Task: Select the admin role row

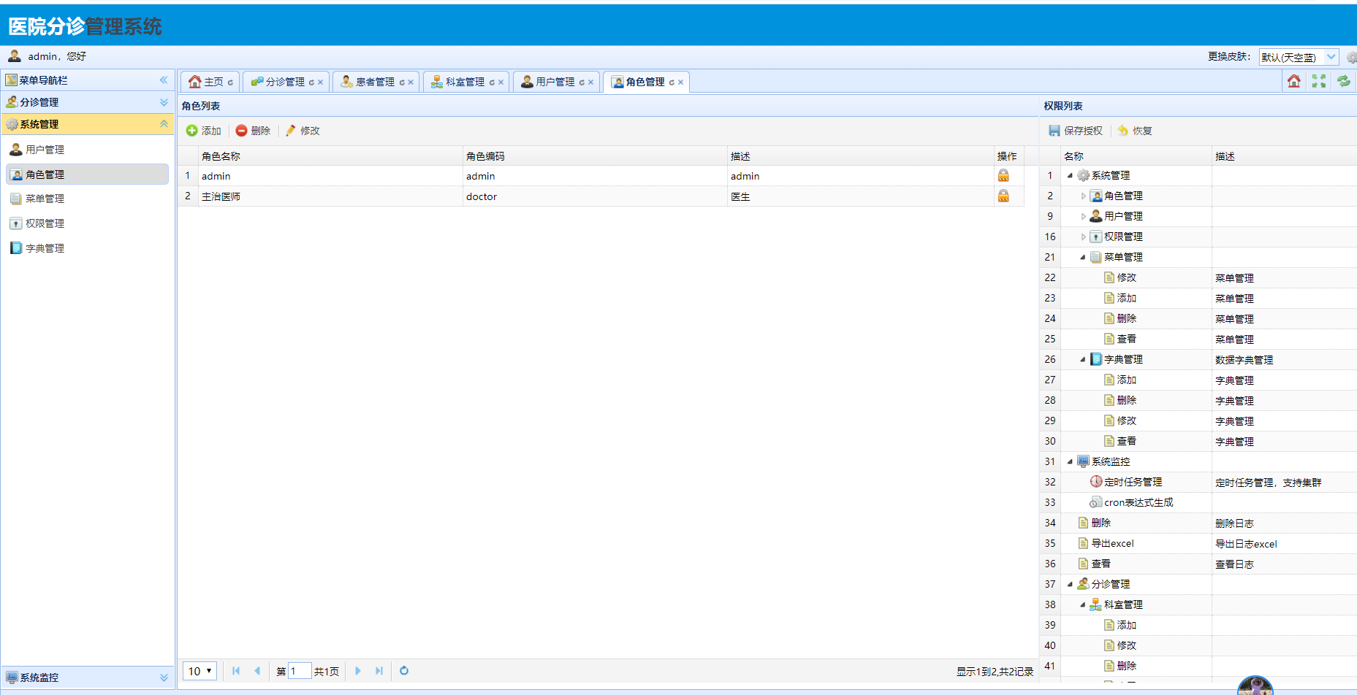Action: pyautogui.click(x=601, y=176)
